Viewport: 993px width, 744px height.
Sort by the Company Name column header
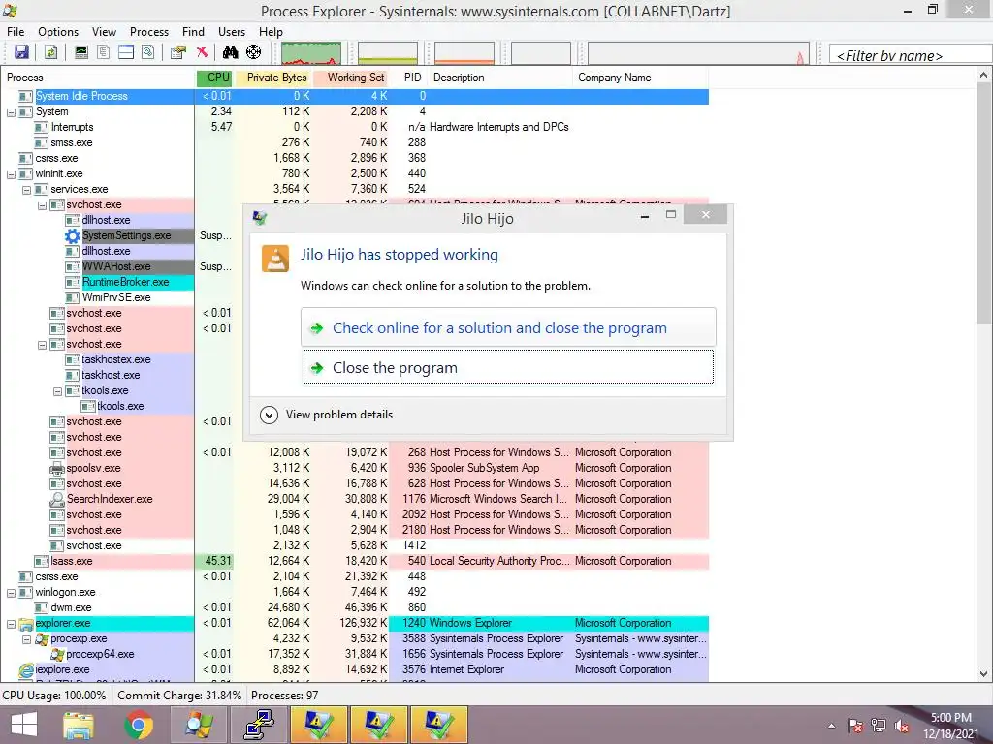[x=640, y=77]
